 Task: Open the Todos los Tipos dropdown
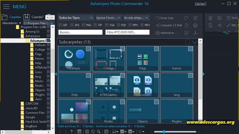point(76,18)
